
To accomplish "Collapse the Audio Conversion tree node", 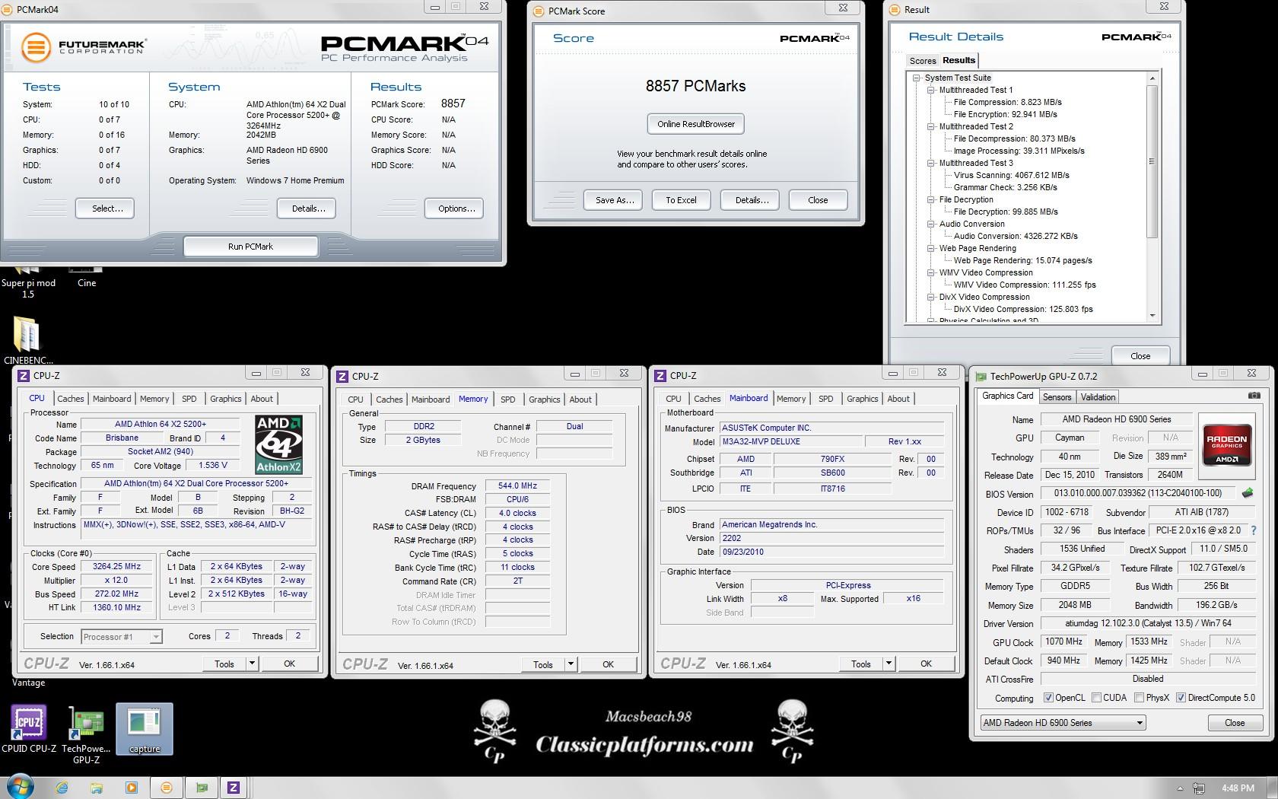I will (x=930, y=224).
